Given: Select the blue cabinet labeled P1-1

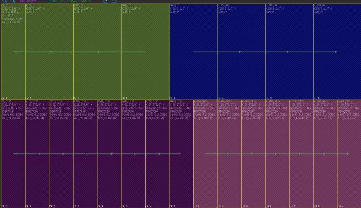Looking at the screenshot, I should pyautogui.click(x=193, y=71).
